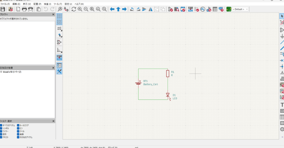This screenshot has height=148, width=284.
Task: Uncheck the 画像 filter
Action: coord(18,134)
